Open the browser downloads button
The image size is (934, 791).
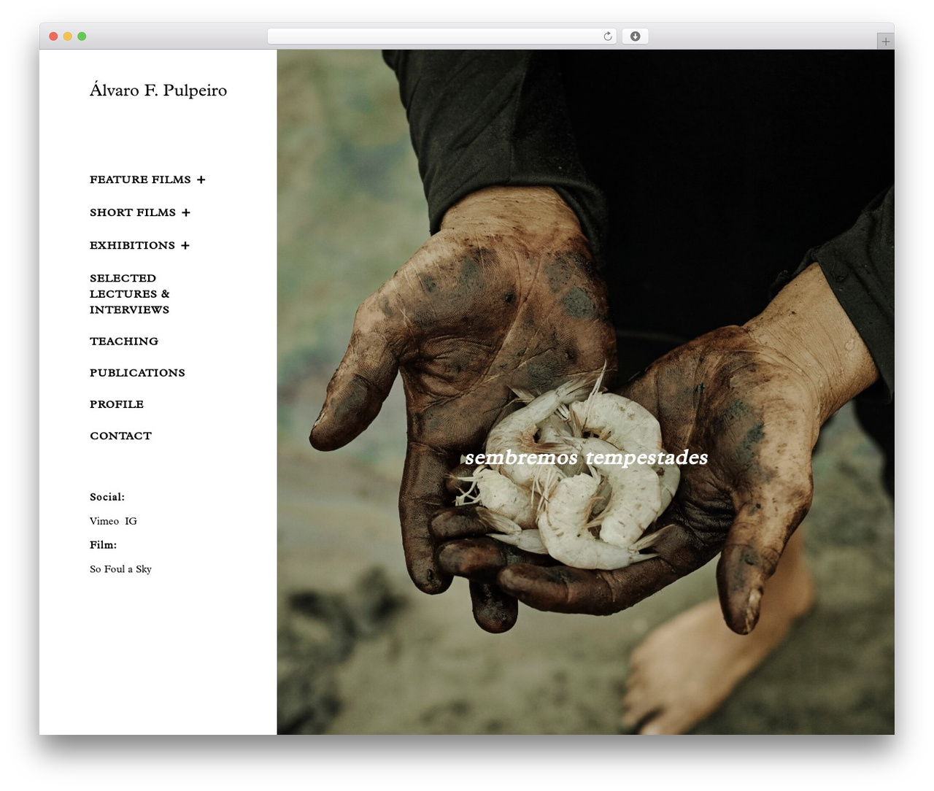635,36
